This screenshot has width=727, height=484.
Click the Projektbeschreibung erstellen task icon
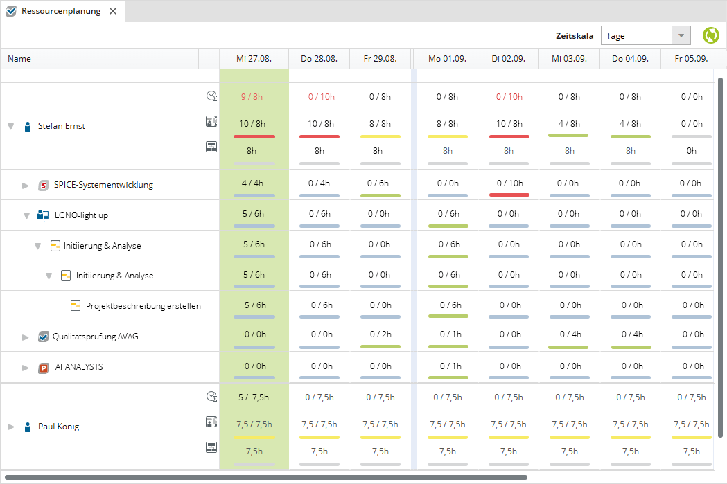point(76,305)
